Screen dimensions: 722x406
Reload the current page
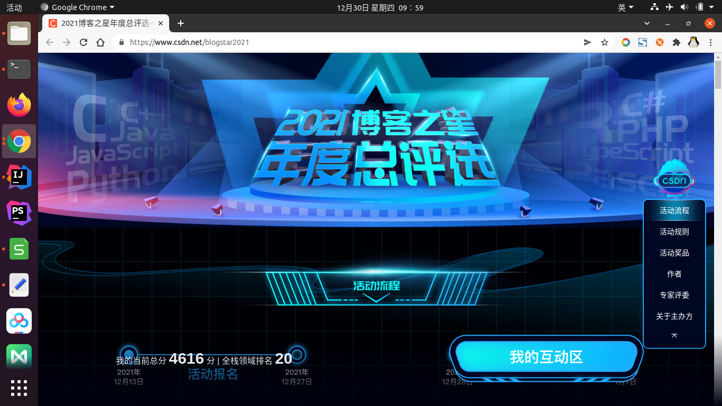click(x=84, y=42)
